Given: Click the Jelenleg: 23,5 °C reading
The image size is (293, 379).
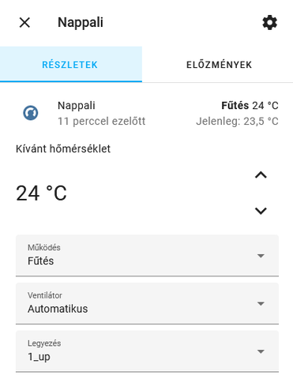Looking at the screenshot, I should coord(237,122).
